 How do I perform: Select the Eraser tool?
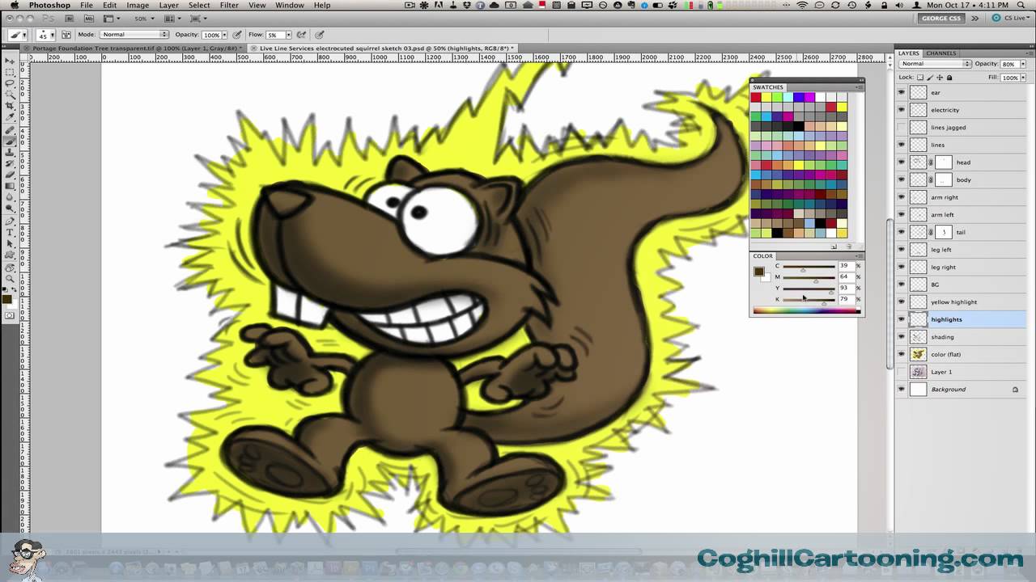point(10,175)
